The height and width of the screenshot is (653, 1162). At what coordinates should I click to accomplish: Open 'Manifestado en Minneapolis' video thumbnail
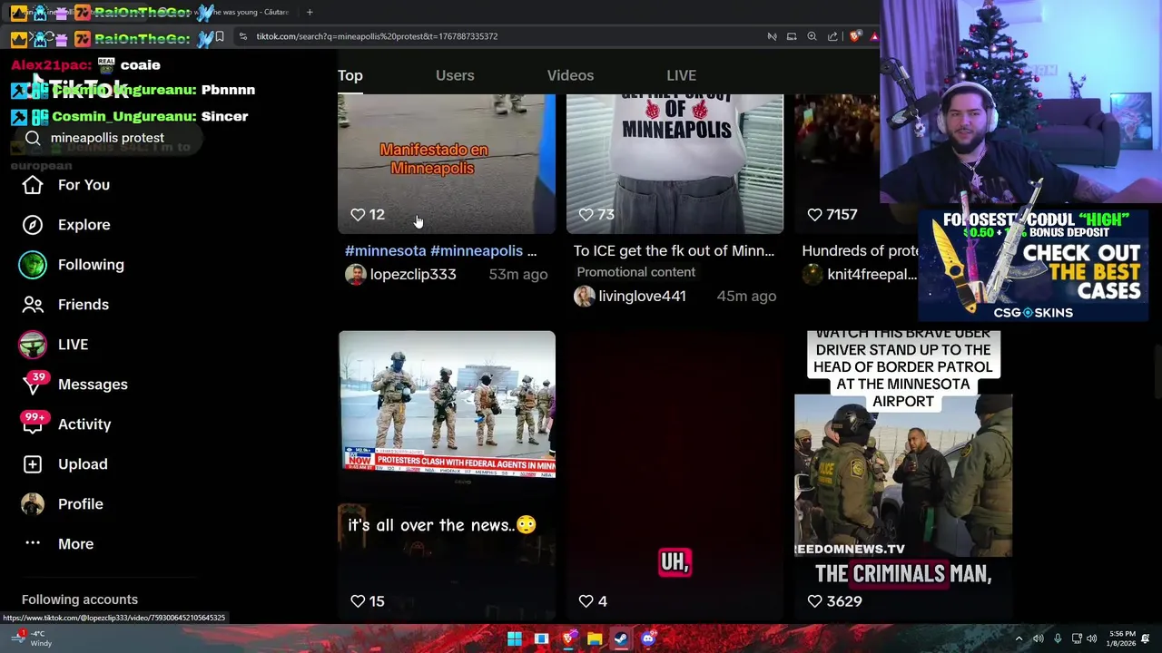click(447, 163)
